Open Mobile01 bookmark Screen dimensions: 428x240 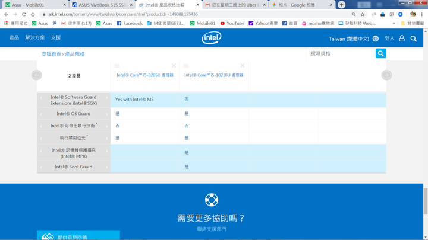203,23
